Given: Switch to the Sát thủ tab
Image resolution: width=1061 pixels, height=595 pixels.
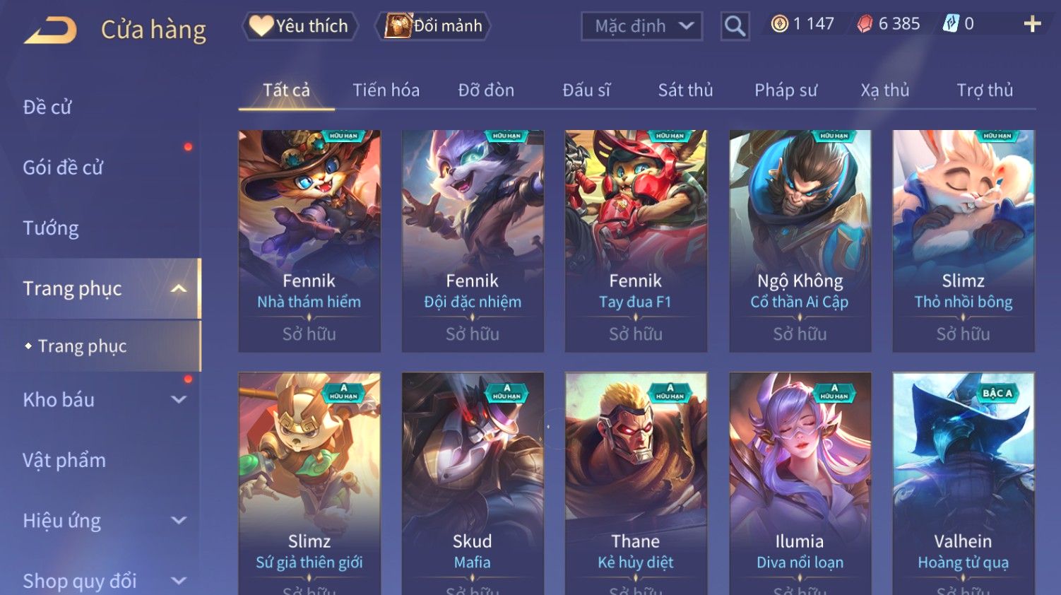Looking at the screenshot, I should pos(685,90).
